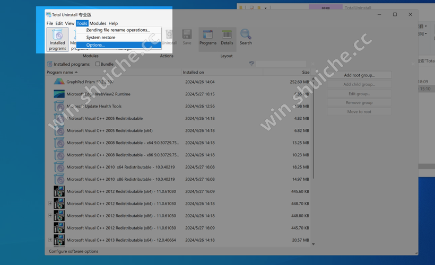Click the Microsoft Update Health Tools icon
435x265 pixels.
point(59,106)
